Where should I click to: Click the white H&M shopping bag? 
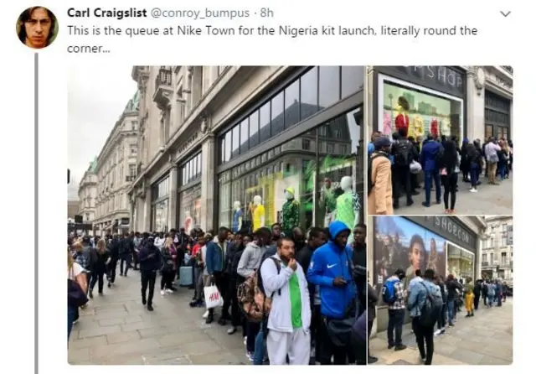[x=213, y=296]
